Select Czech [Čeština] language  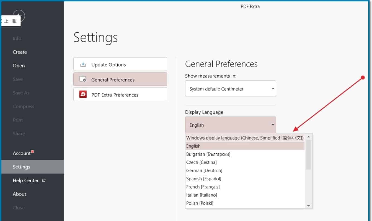tap(245, 162)
